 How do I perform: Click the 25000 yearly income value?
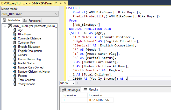[x=77, y=79]
